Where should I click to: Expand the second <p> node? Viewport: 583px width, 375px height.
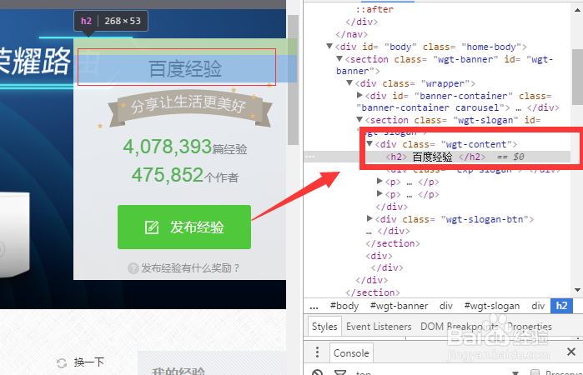pyautogui.click(x=379, y=193)
